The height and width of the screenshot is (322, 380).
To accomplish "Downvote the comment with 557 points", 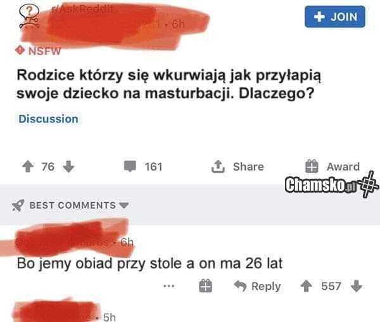I will [x=356, y=286].
